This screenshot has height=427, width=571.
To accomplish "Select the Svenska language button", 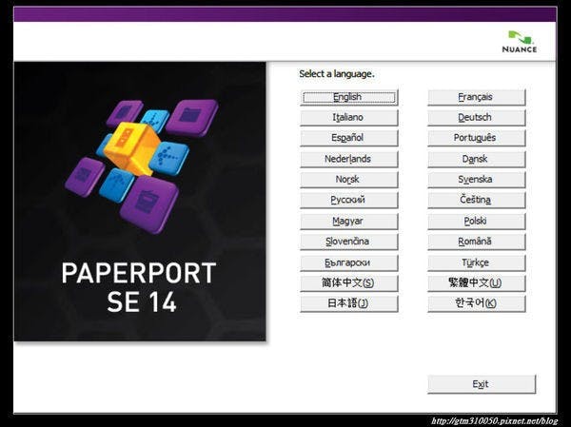I will point(477,180).
